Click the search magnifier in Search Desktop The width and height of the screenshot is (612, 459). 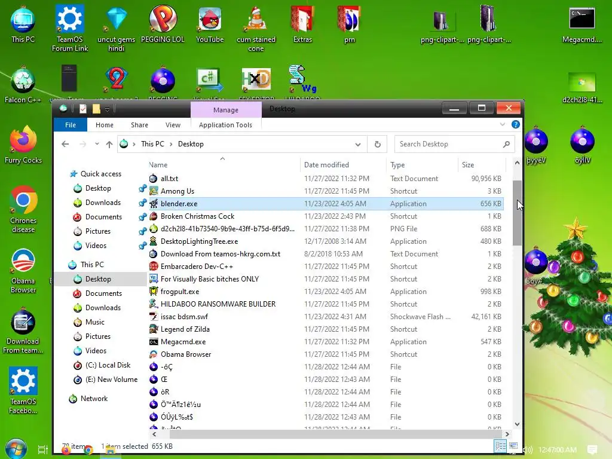[x=506, y=144]
